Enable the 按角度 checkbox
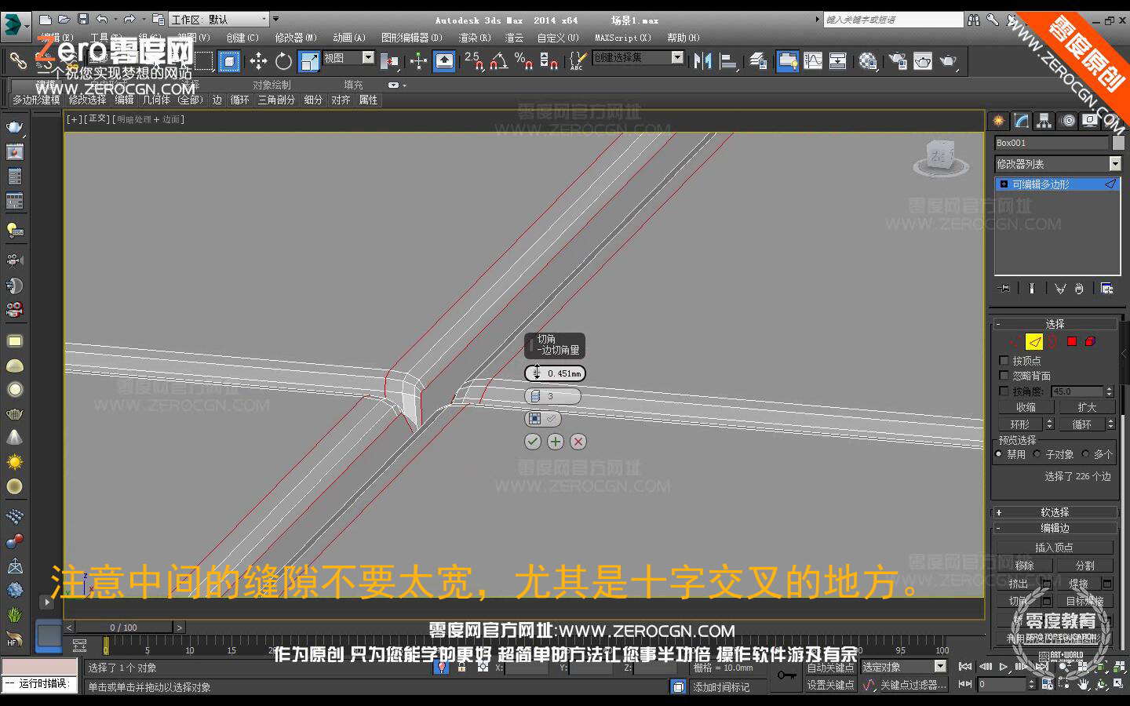Viewport: 1130px width, 706px height. click(x=1004, y=391)
